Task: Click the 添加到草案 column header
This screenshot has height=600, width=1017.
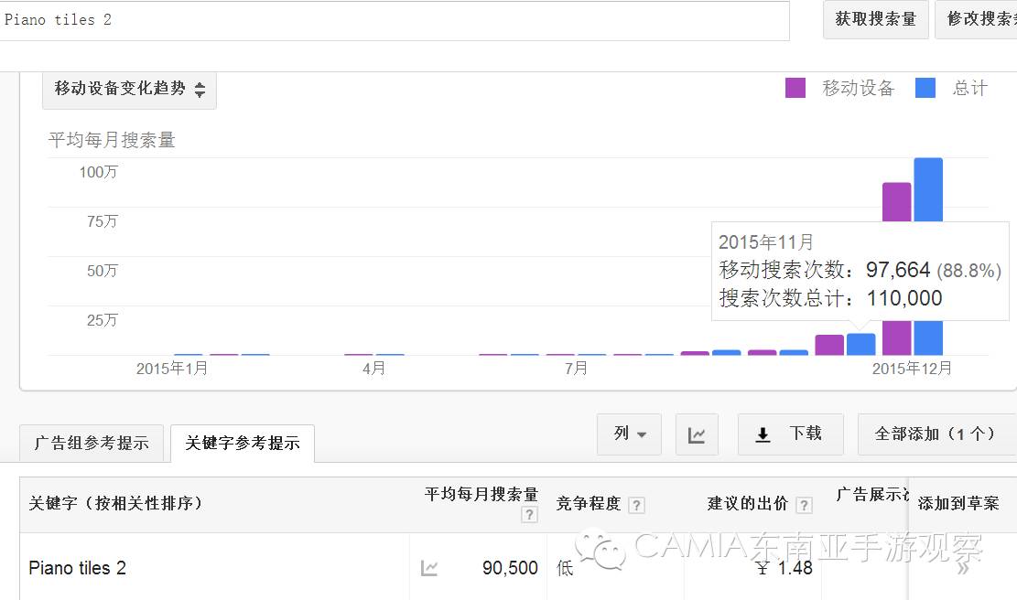Action: pyautogui.click(x=958, y=503)
